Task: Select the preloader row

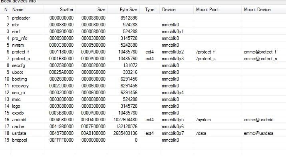Action: coord(143,18)
